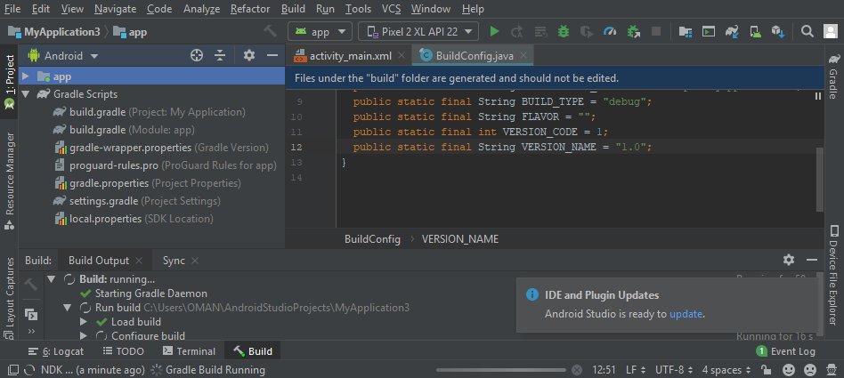844x378 pixels.
Task: Click the Debug app bug icon
Action: [x=563, y=32]
